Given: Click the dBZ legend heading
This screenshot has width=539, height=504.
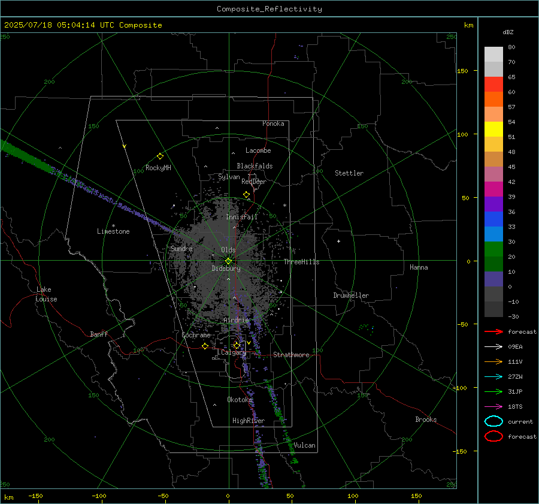Looking at the screenshot, I should (508, 32).
